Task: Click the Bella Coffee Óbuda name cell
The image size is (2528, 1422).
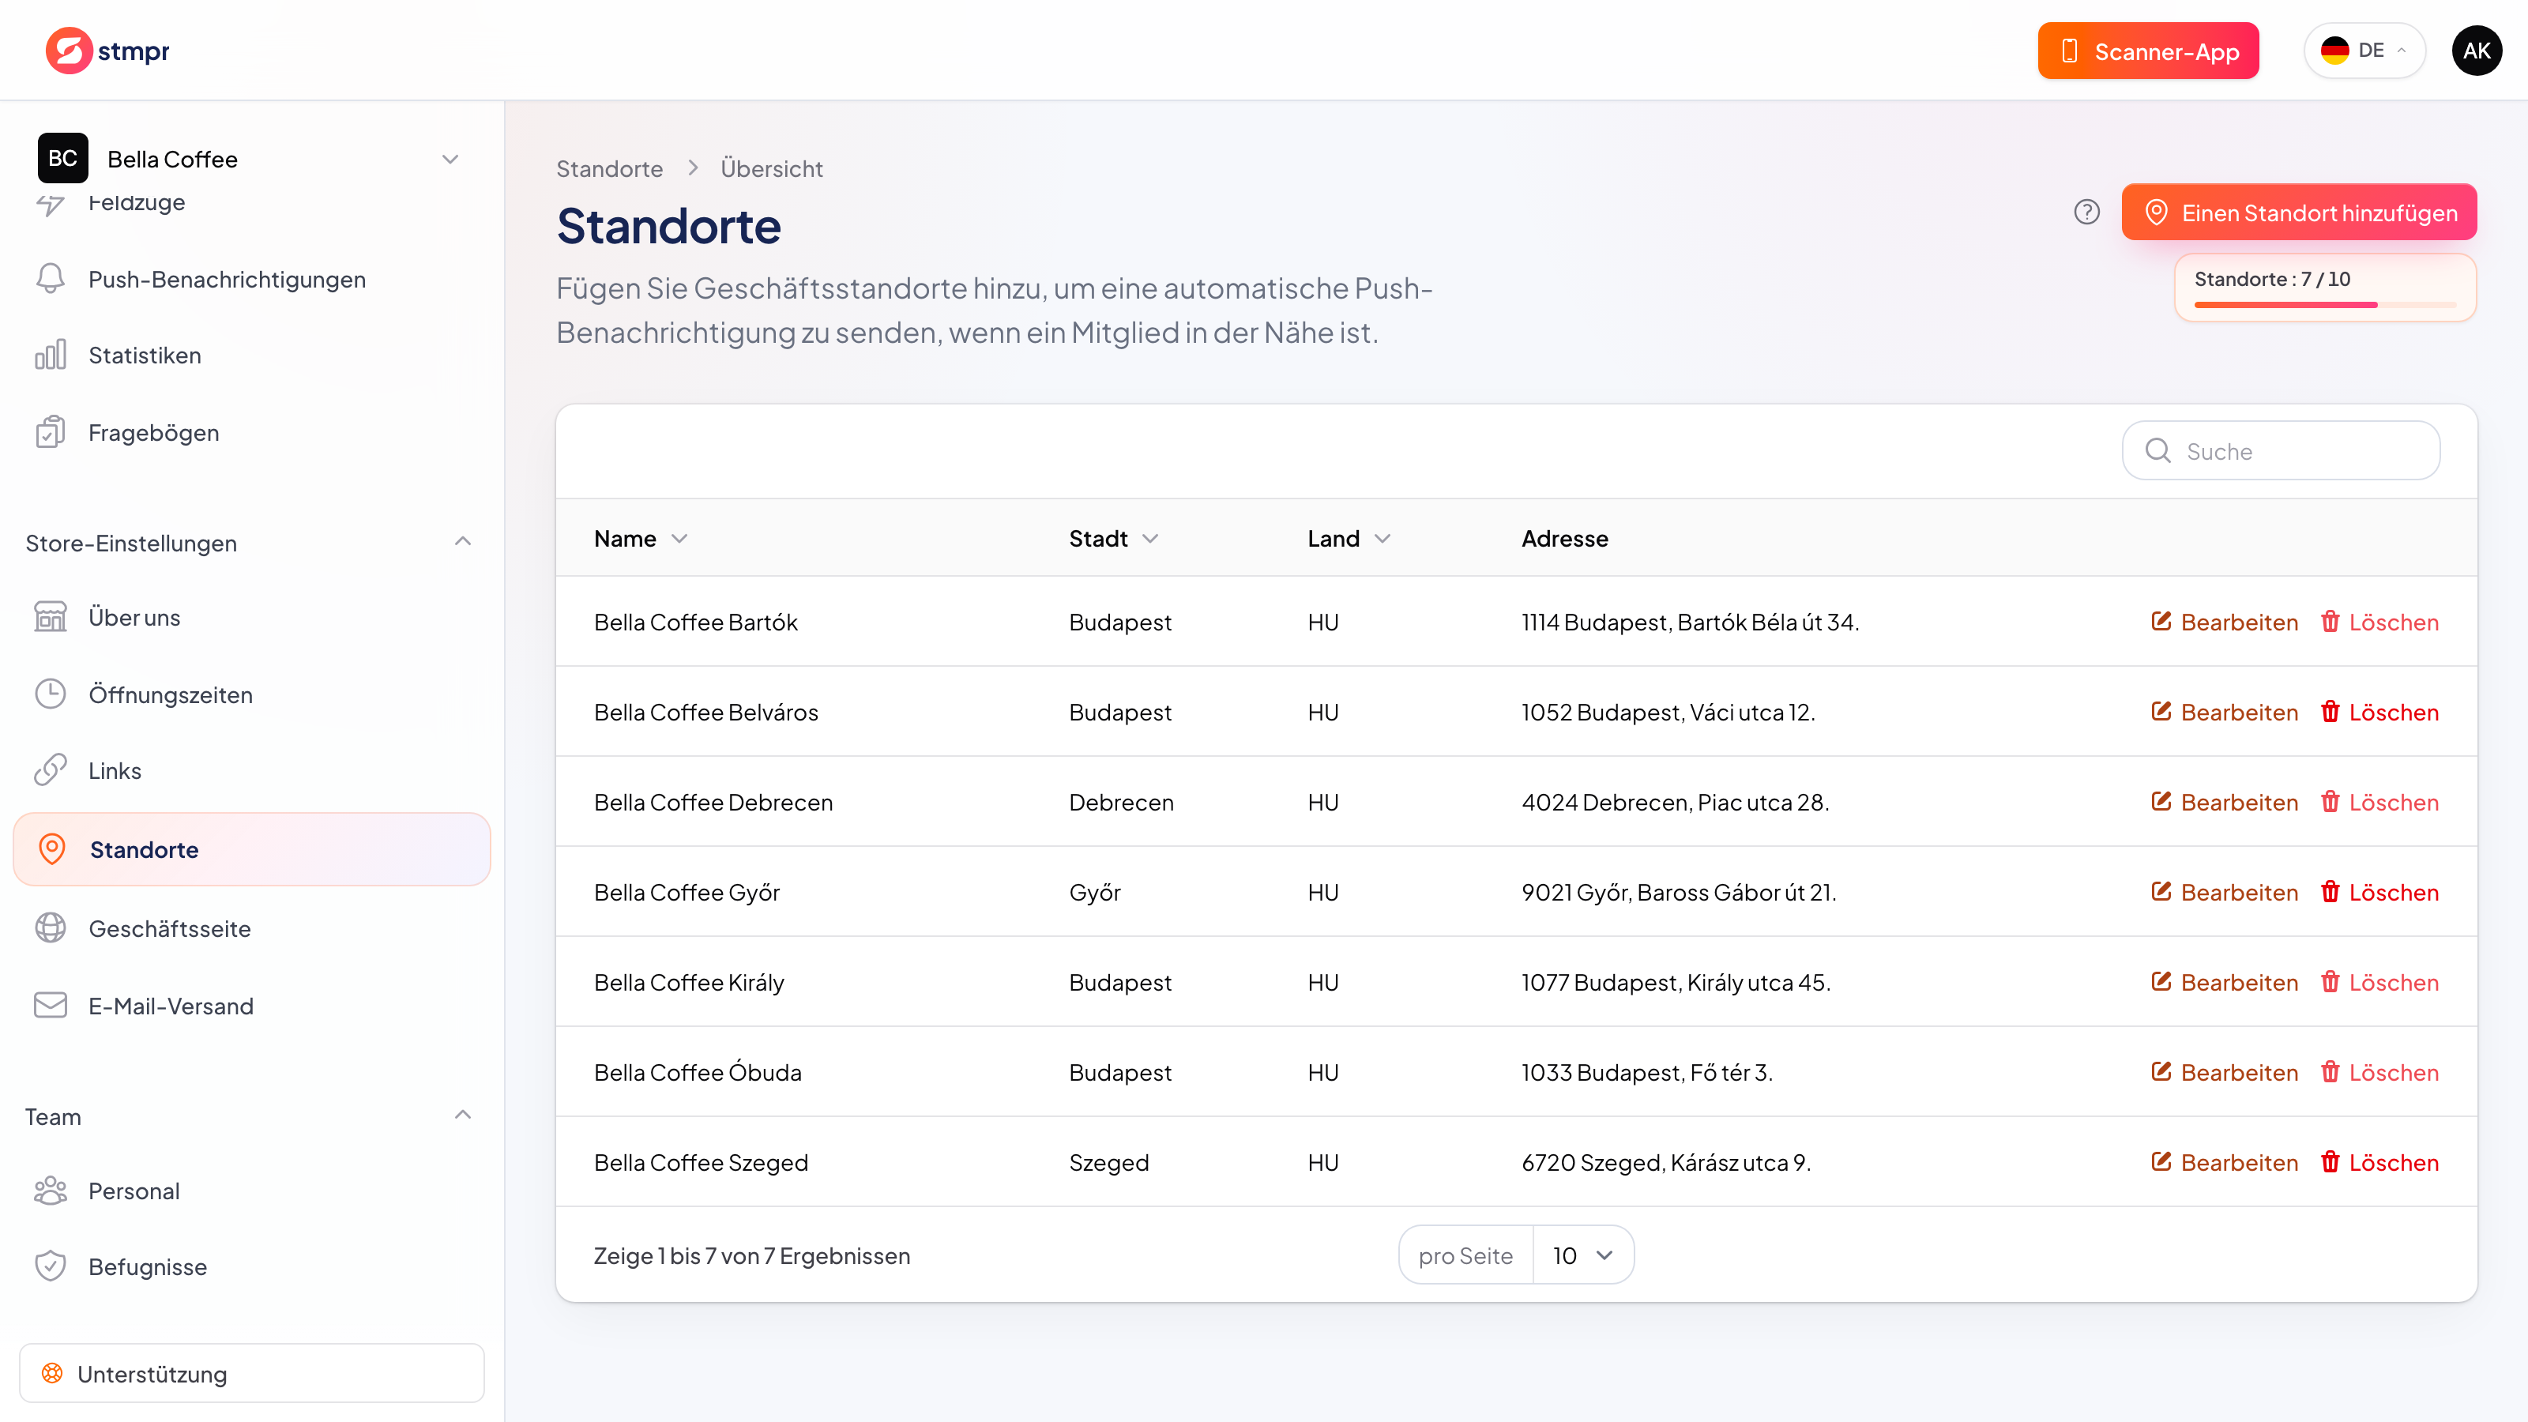Action: pyautogui.click(x=698, y=1072)
